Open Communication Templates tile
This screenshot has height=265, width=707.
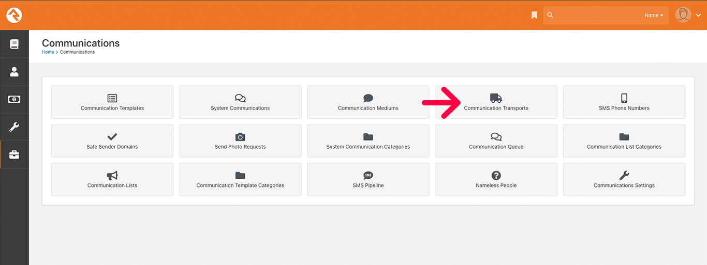point(112,102)
